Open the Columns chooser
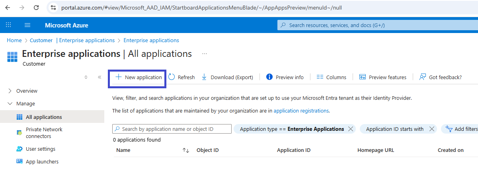The height and width of the screenshot is (171, 478). [x=331, y=77]
